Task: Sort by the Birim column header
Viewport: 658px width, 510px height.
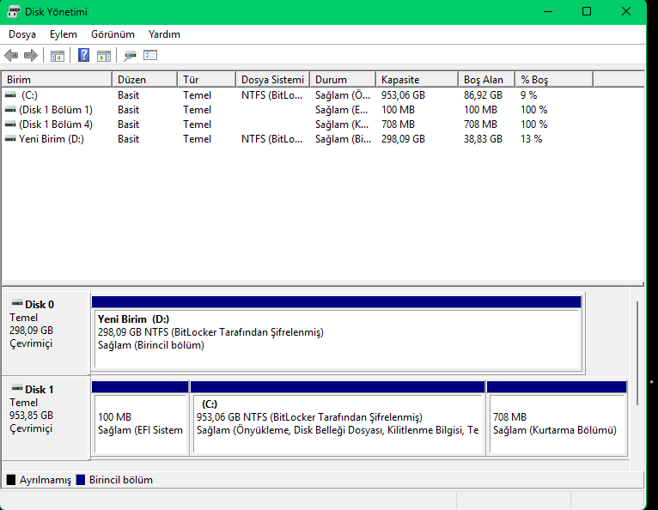Action: pyautogui.click(x=57, y=80)
